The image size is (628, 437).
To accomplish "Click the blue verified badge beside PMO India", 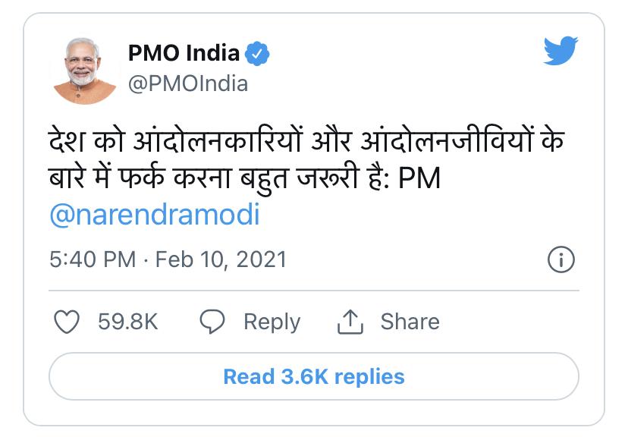I will (258, 53).
